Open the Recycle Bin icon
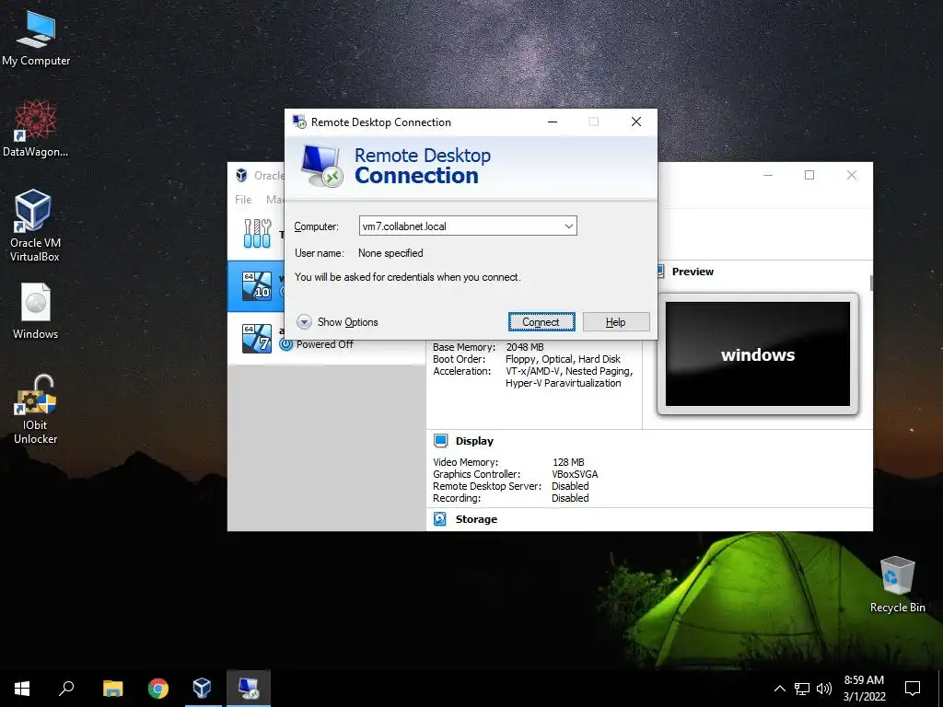This screenshot has height=707, width=943. (x=897, y=584)
